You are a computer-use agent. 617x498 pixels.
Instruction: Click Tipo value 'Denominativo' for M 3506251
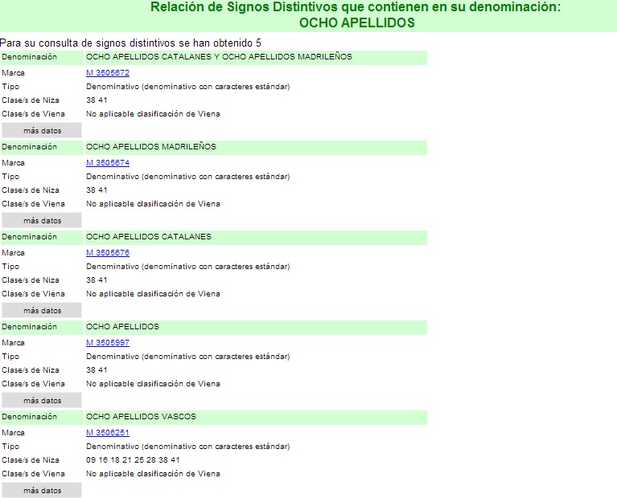[x=187, y=447]
